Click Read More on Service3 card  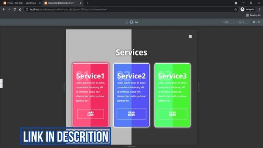[x=173, y=114]
